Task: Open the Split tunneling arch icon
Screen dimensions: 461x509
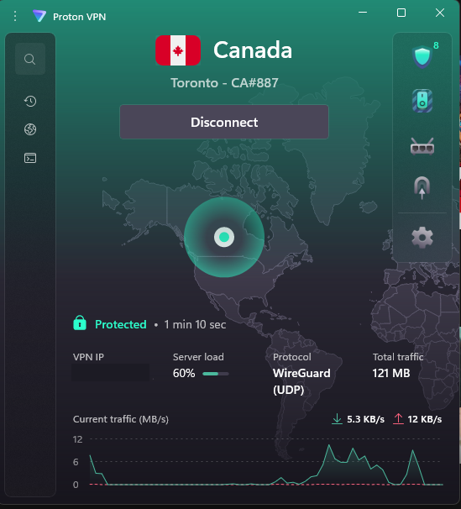Action: click(422, 187)
